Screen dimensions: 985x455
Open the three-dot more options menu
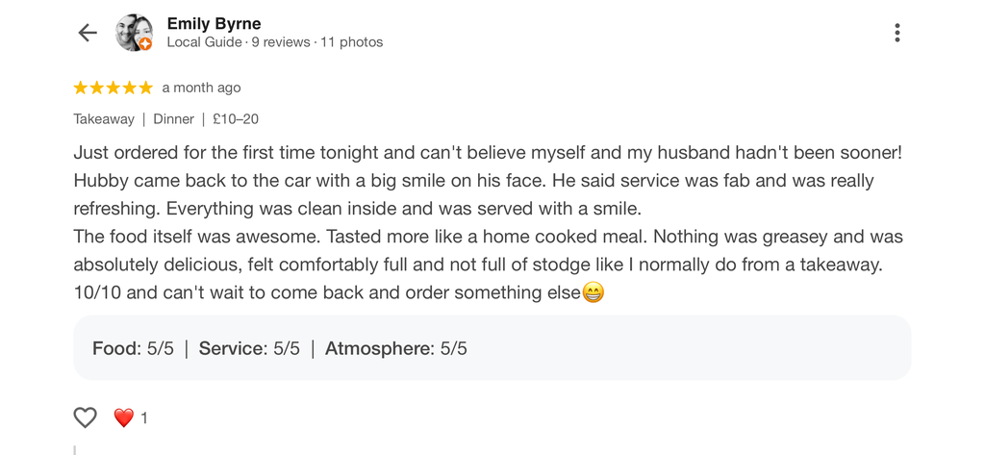coord(897,33)
